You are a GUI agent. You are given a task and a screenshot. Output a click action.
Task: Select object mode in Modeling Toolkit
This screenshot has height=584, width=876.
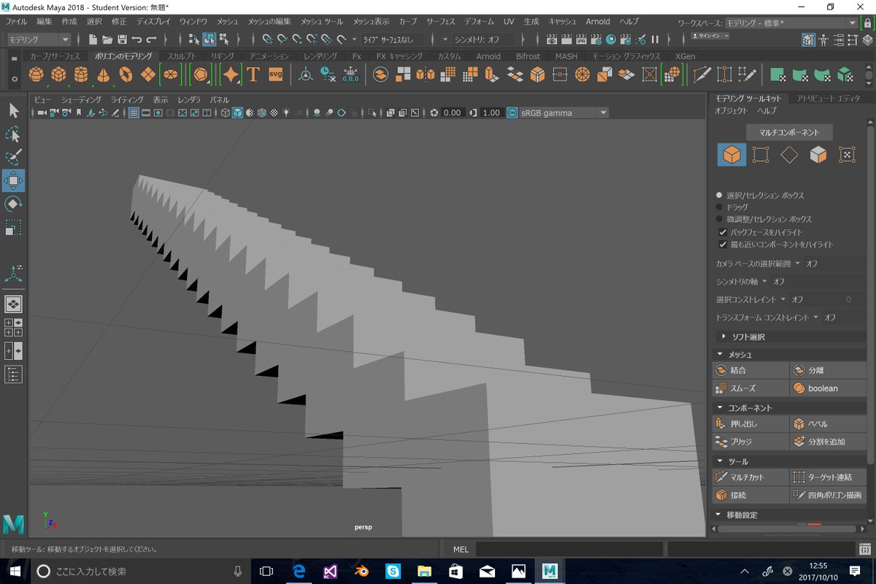tap(732, 155)
